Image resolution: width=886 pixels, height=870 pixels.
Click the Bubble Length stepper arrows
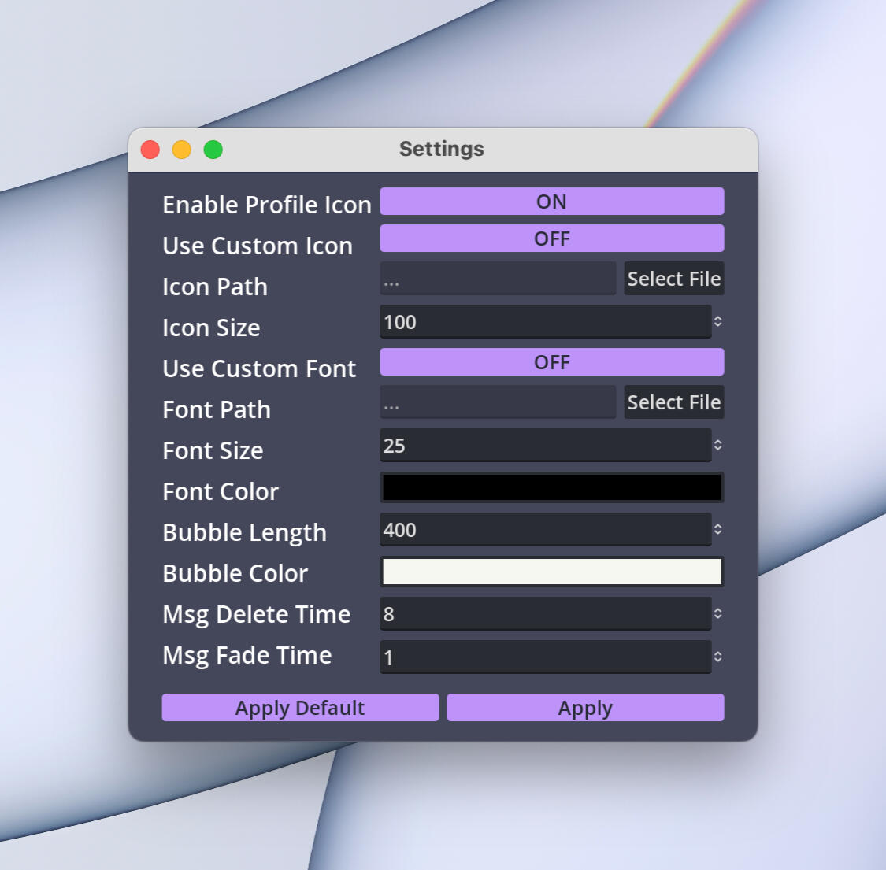(x=717, y=529)
